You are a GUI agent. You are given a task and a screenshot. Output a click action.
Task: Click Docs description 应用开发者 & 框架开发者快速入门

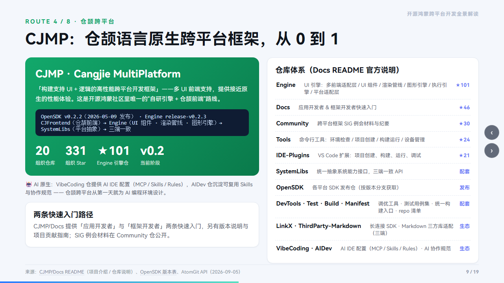[337, 107]
